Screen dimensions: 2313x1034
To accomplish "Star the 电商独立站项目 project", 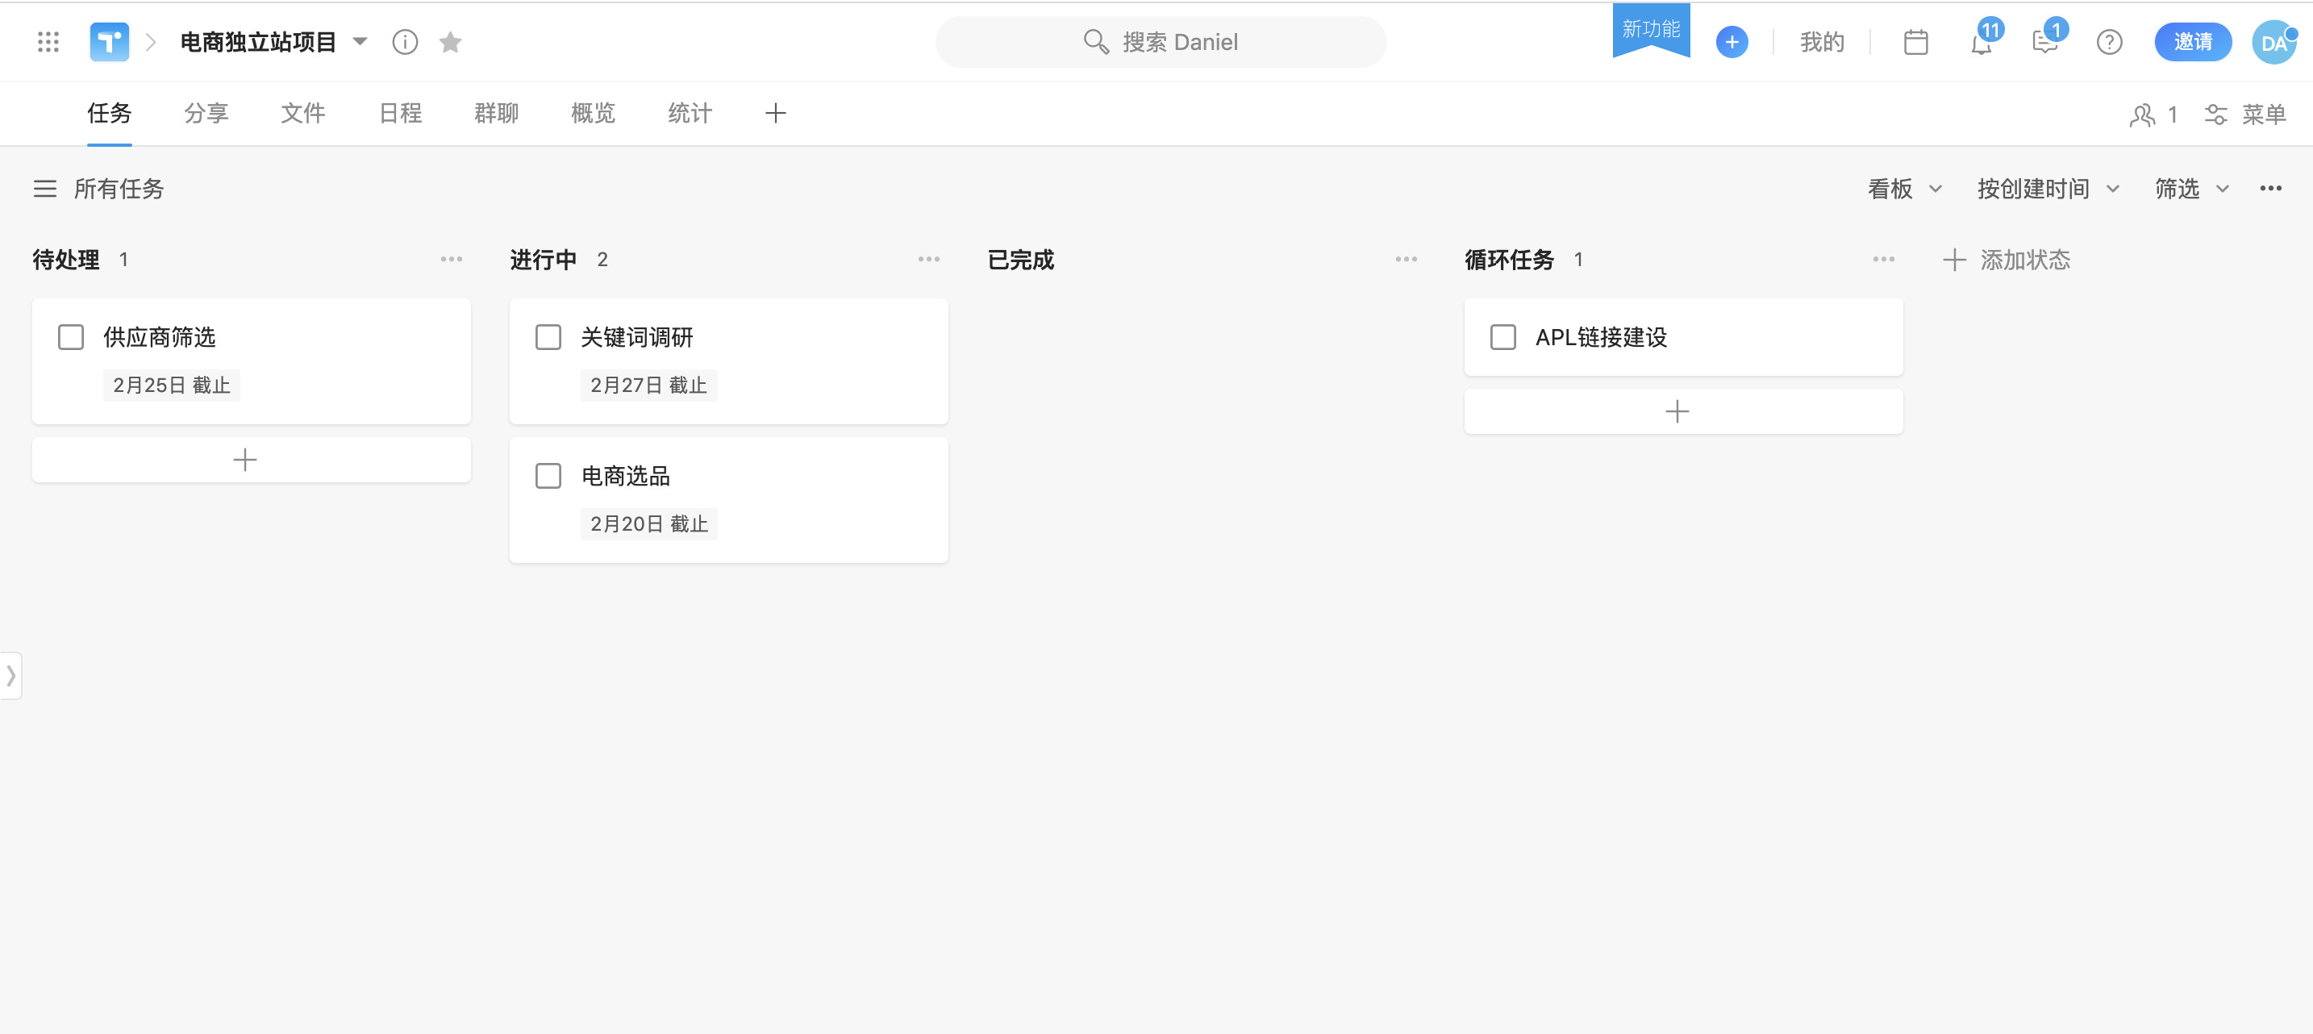I will (x=450, y=41).
